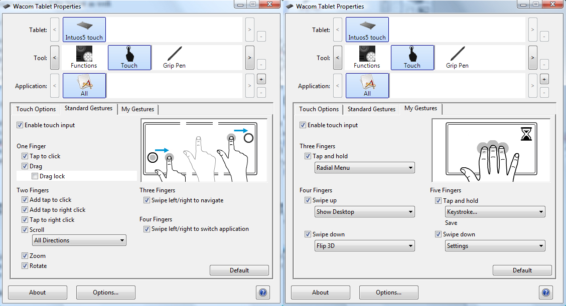
Task: Toggle Add tap to click
Action: point(25,200)
